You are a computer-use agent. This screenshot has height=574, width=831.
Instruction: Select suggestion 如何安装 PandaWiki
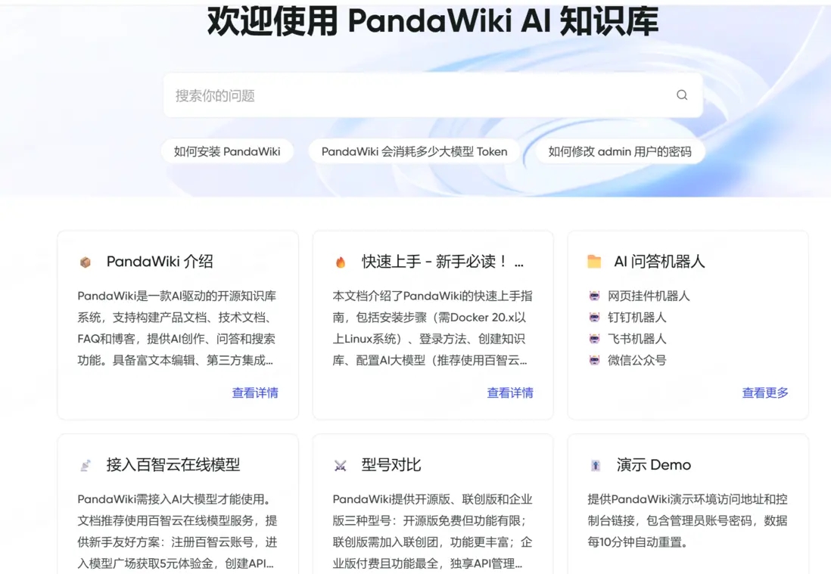[227, 151]
